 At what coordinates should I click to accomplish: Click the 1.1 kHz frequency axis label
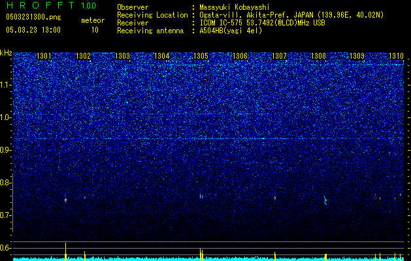tap(6, 85)
